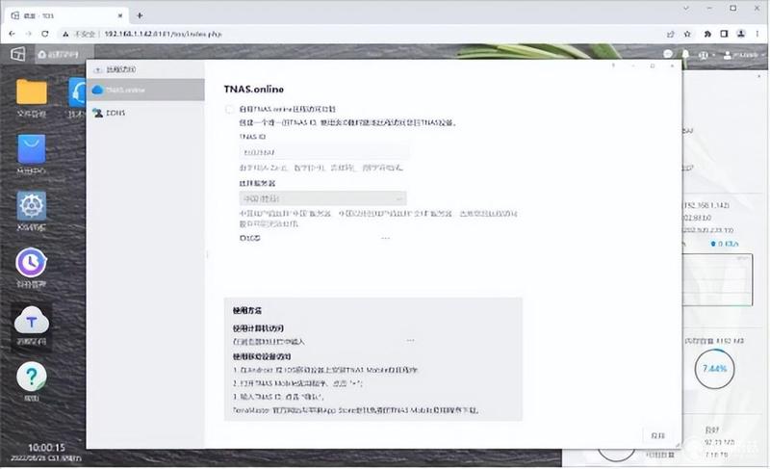Image resolution: width=770 pixels, height=469 pixels.
Task: Open the question mark Help desktop icon
Action: [32, 377]
